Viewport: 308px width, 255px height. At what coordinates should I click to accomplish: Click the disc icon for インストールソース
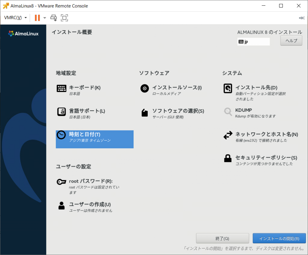coord(145,89)
